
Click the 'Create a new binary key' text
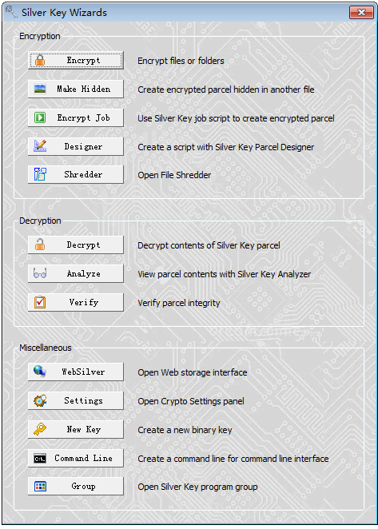185,430
